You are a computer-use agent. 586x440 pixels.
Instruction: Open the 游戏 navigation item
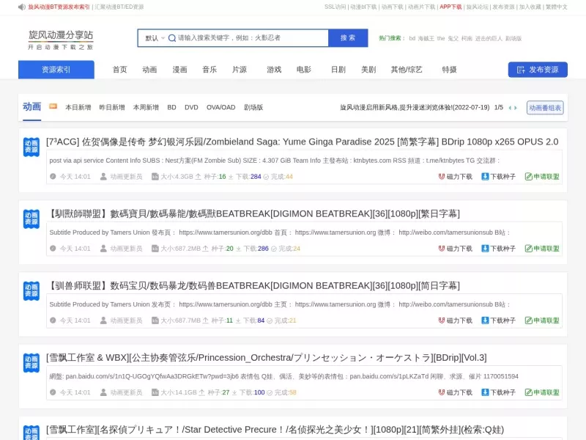coord(274,70)
